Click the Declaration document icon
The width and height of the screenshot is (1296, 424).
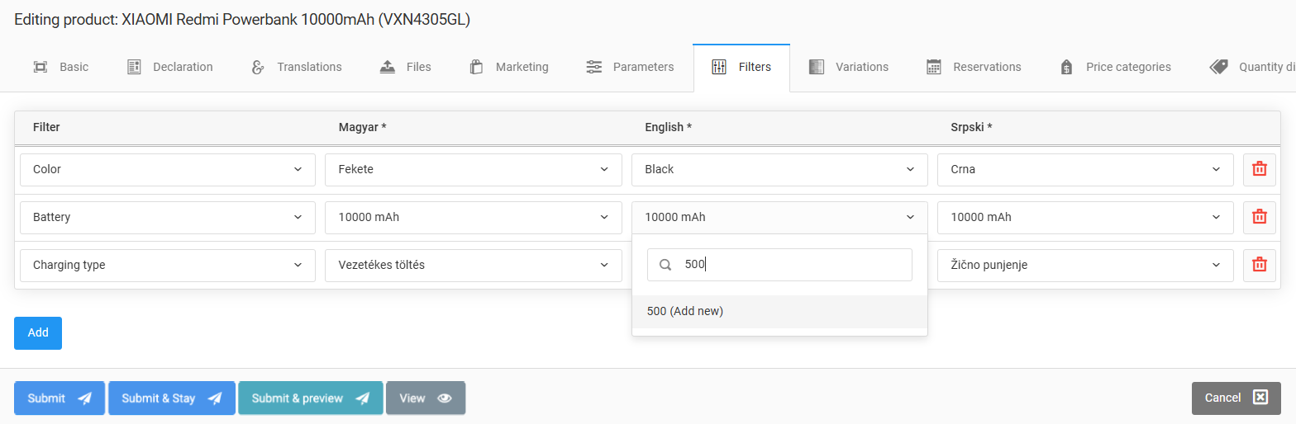134,67
